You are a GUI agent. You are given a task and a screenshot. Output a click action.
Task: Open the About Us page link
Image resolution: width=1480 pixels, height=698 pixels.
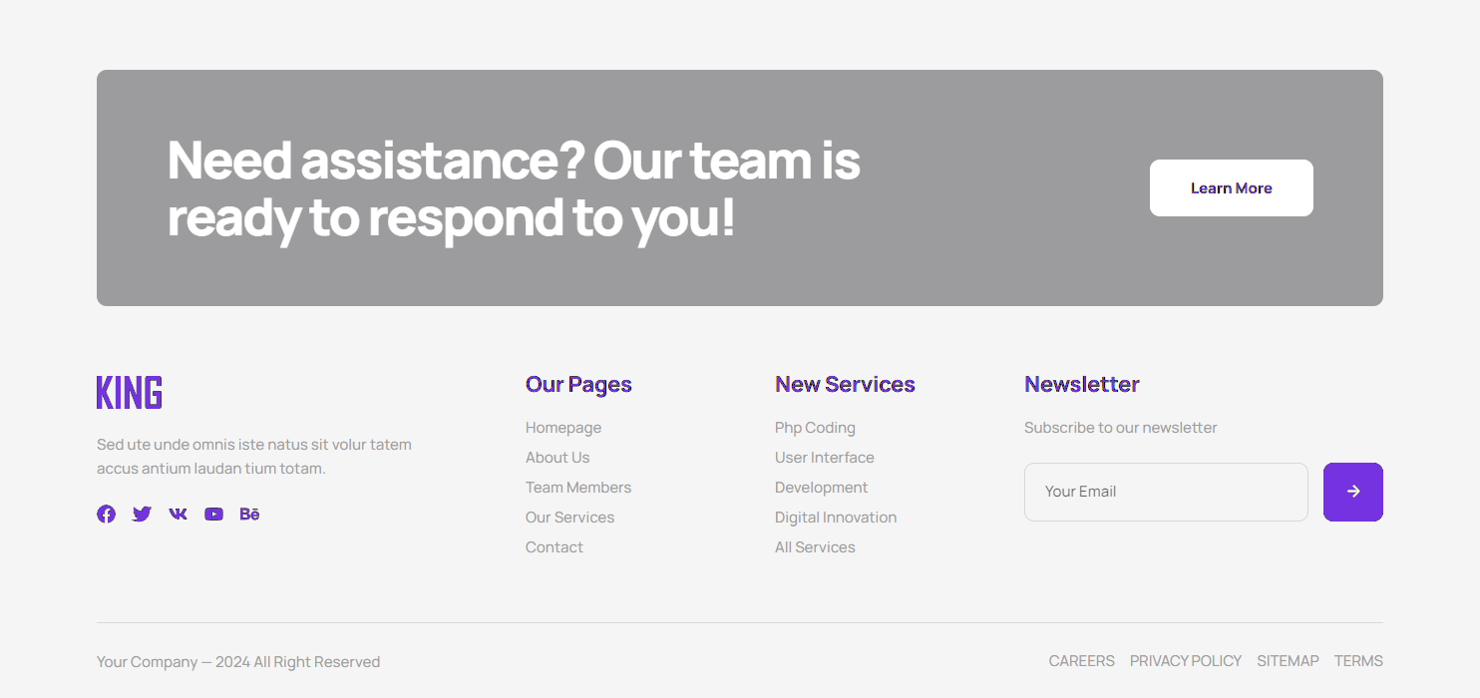coord(557,458)
